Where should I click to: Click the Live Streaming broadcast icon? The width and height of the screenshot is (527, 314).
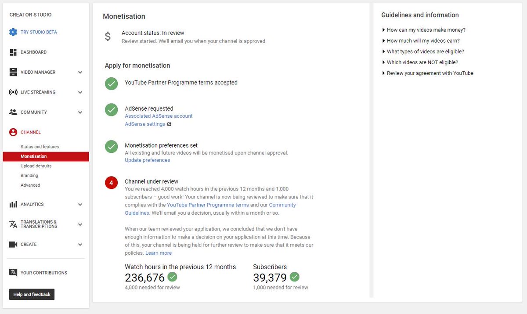pos(13,92)
